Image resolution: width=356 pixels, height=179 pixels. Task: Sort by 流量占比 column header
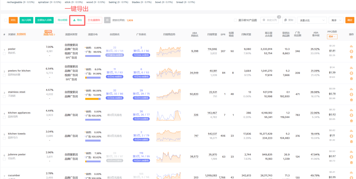pyautogui.click(x=49, y=34)
